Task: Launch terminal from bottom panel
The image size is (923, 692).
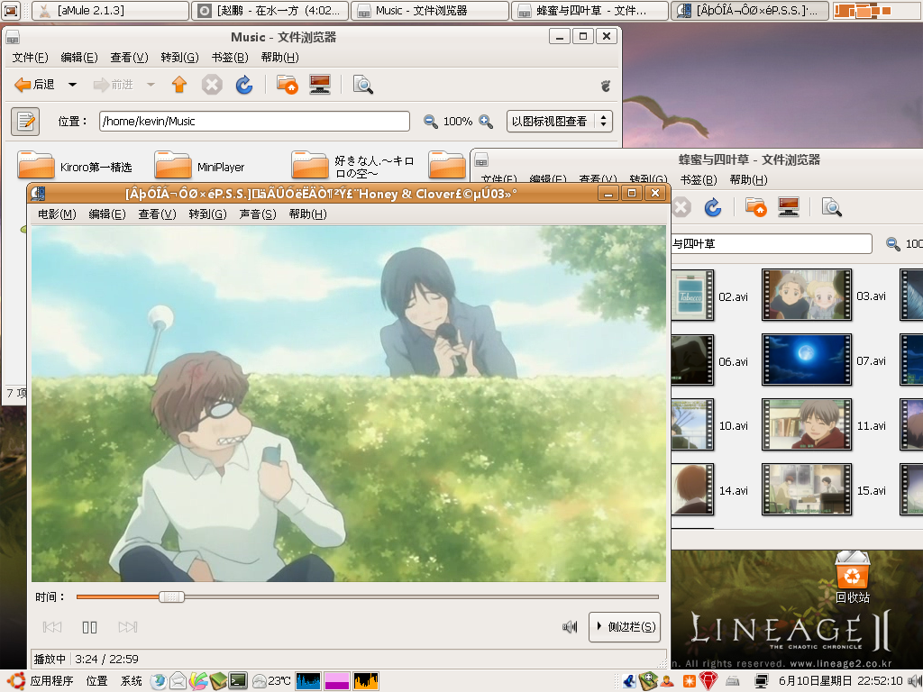Action: 237,681
